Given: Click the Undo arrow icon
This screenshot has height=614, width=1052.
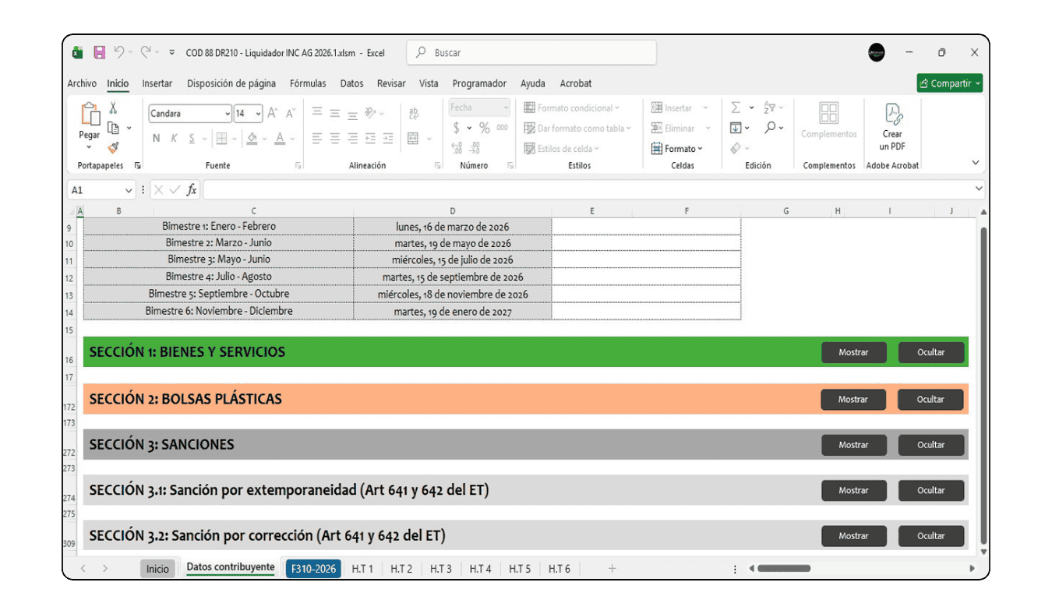Looking at the screenshot, I should pyautogui.click(x=119, y=53).
